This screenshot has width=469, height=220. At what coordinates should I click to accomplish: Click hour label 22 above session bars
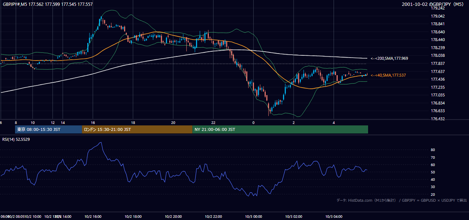[213, 122]
